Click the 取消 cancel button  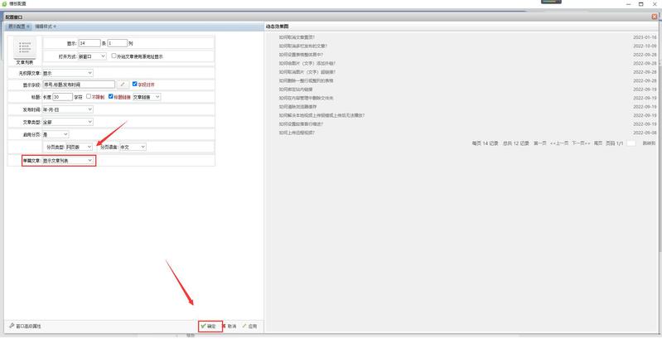230,327
